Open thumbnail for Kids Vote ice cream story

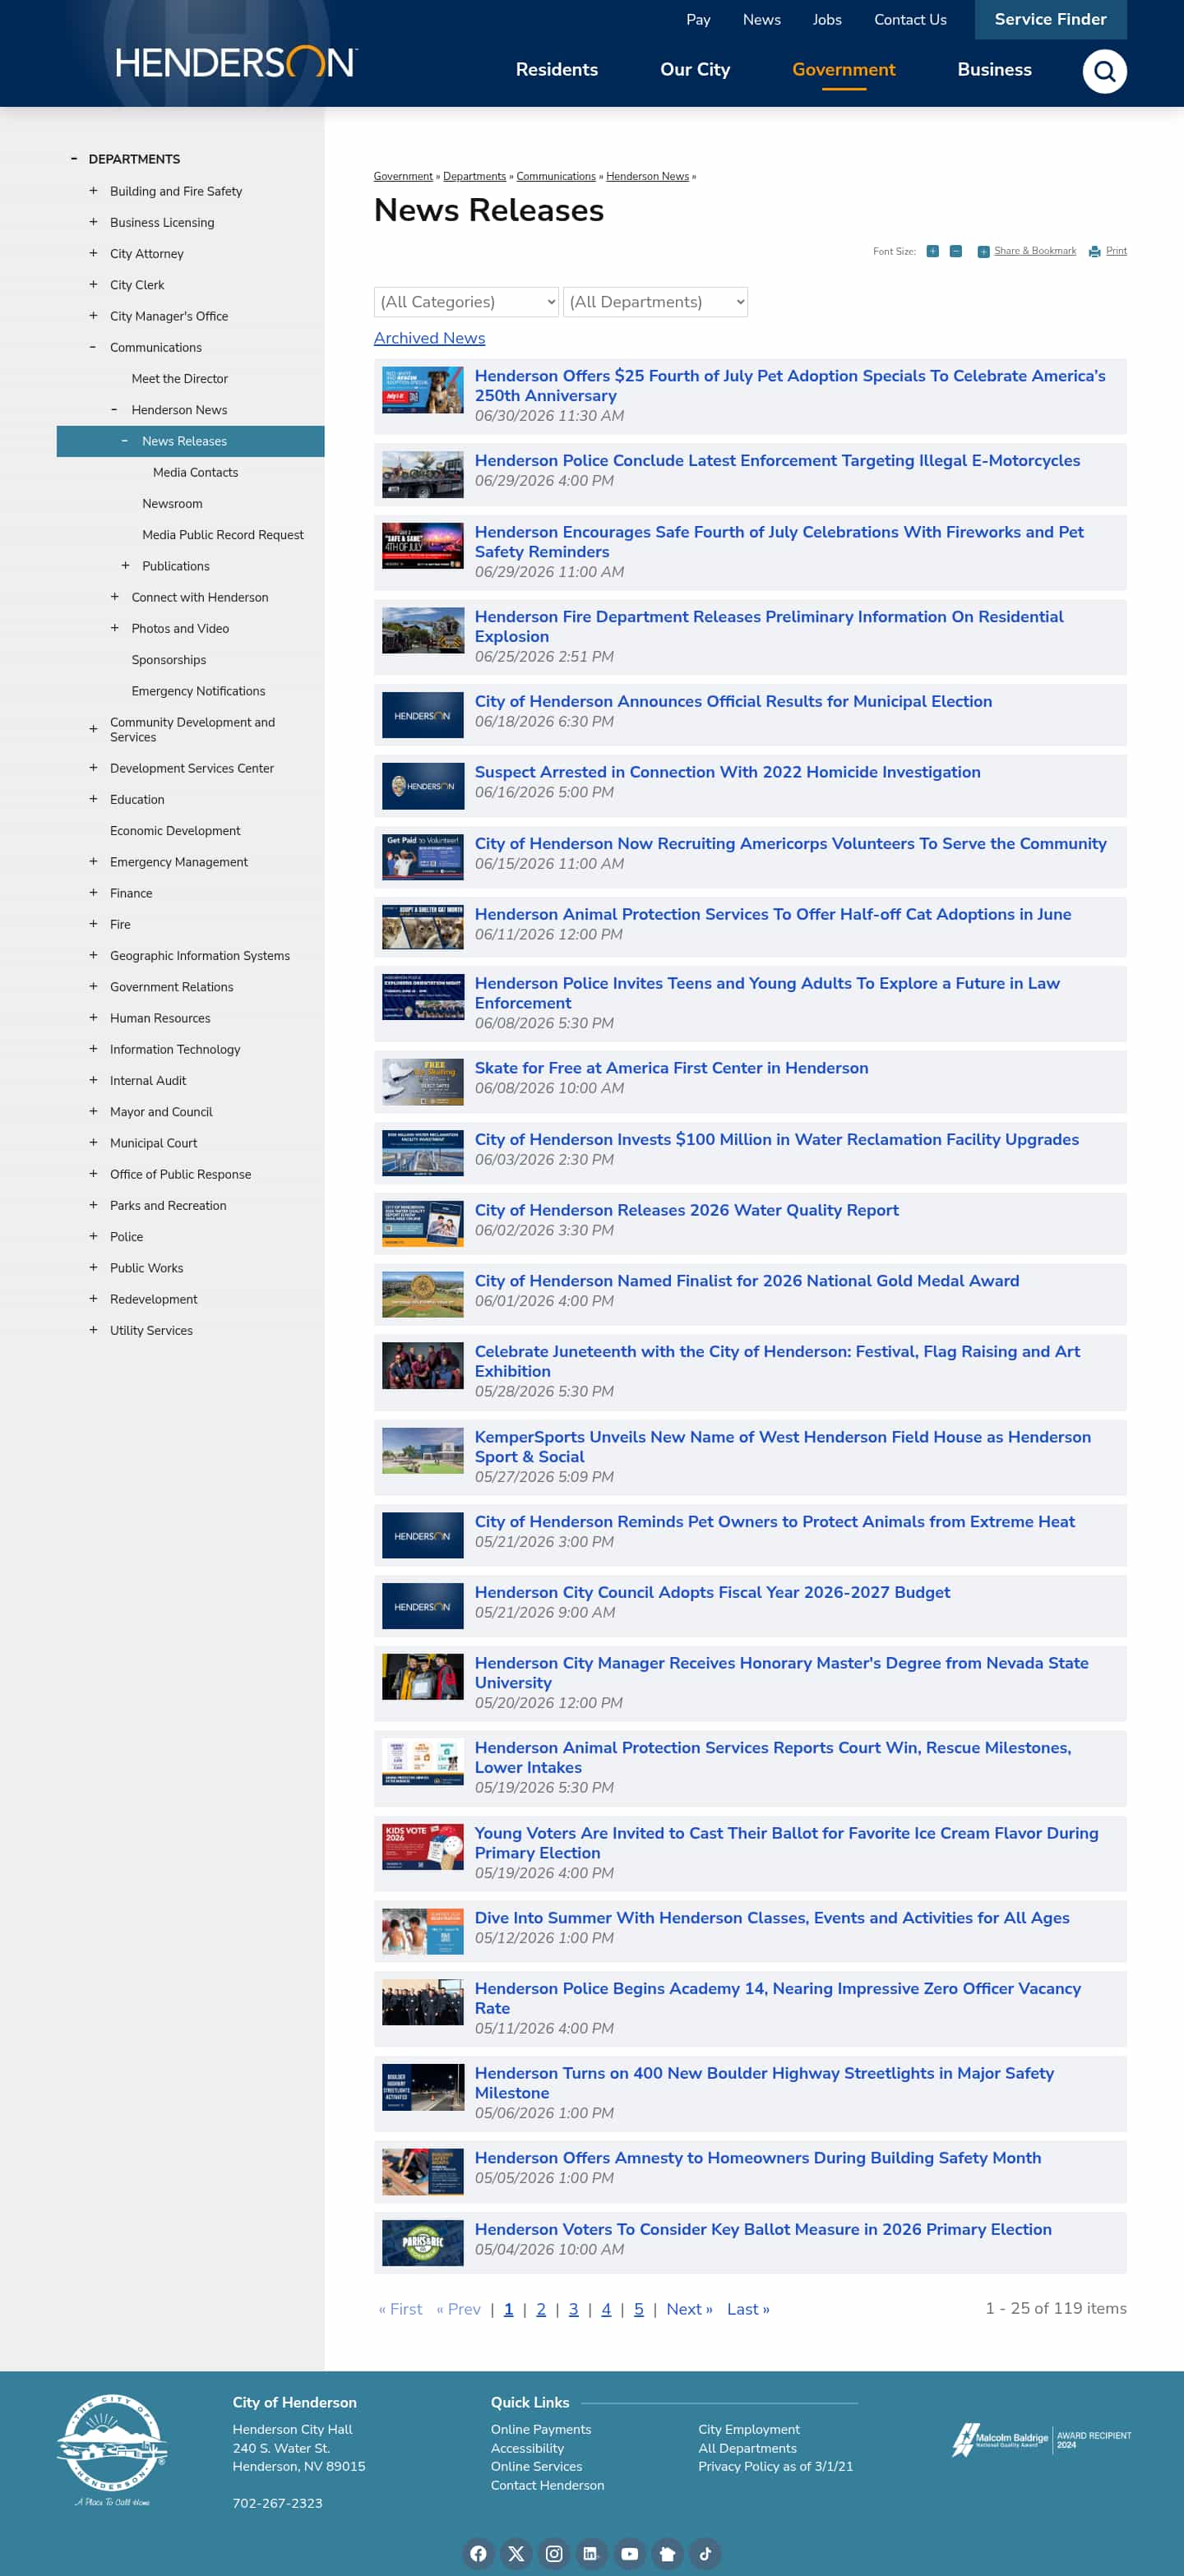point(422,1847)
